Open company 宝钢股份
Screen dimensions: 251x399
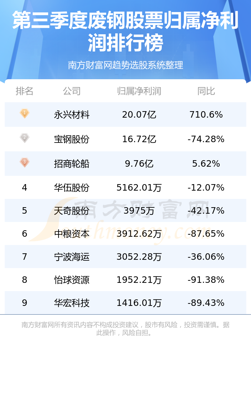[x=72, y=139]
